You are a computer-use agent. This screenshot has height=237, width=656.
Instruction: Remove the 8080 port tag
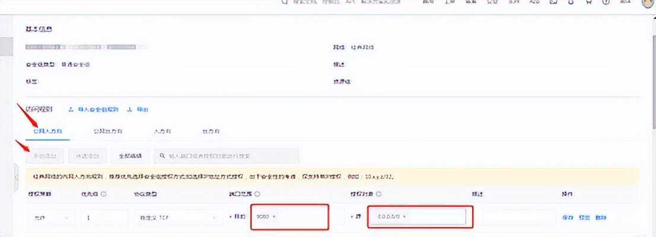(274, 217)
